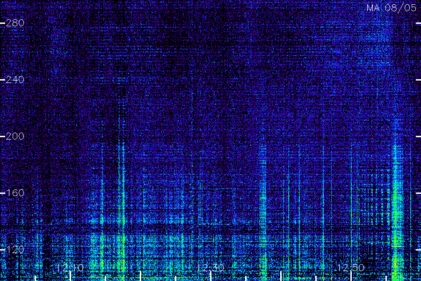Click the 12:30 time axis label
This screenshot has width=421, height=281.
[210, 267]
